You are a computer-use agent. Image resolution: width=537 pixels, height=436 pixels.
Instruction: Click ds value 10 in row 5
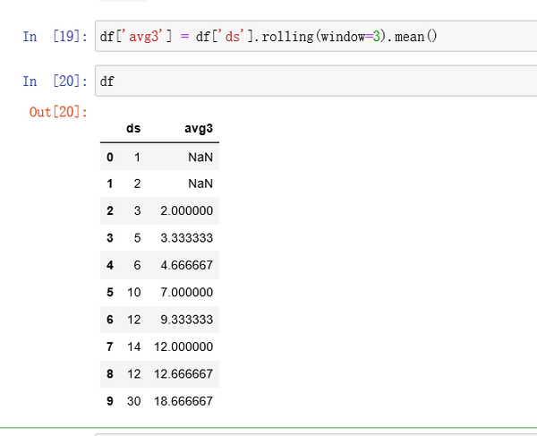(x=134, y=293)
